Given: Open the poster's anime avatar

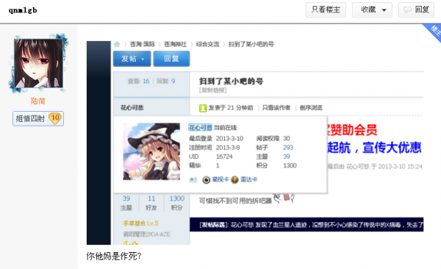Looking at the screenshot, I should coord(38,63).
